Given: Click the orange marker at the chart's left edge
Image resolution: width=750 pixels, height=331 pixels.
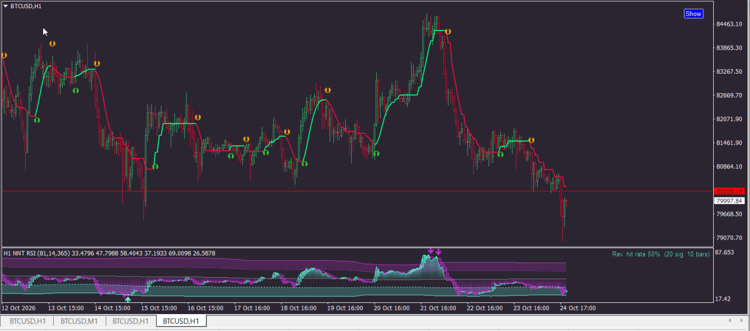Looking at the screenshot, I should [x=4, y=56].
